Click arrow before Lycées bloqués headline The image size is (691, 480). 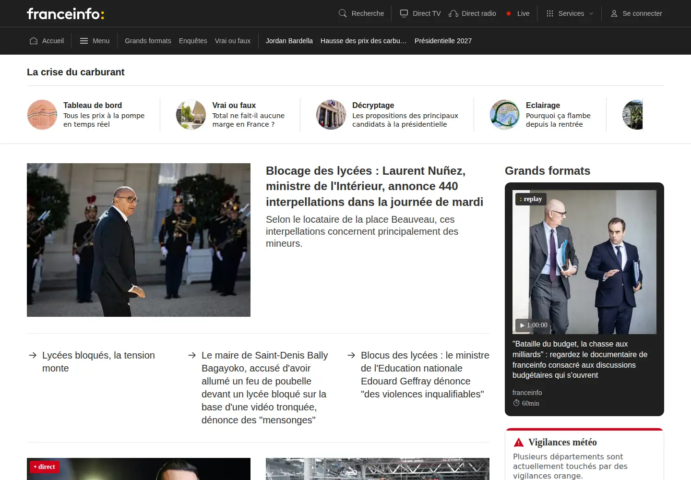tap(33, 355)
